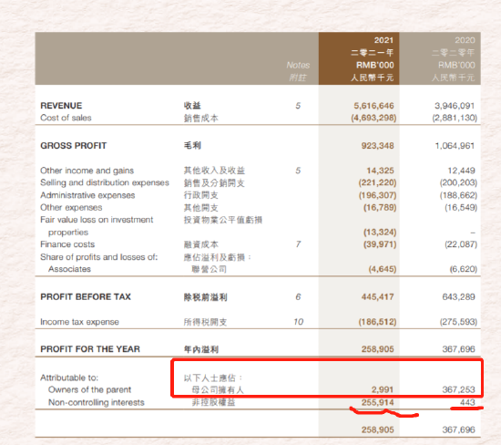Click the Cost of sales label
The image size is (501, 445).
tap(66, 118)
